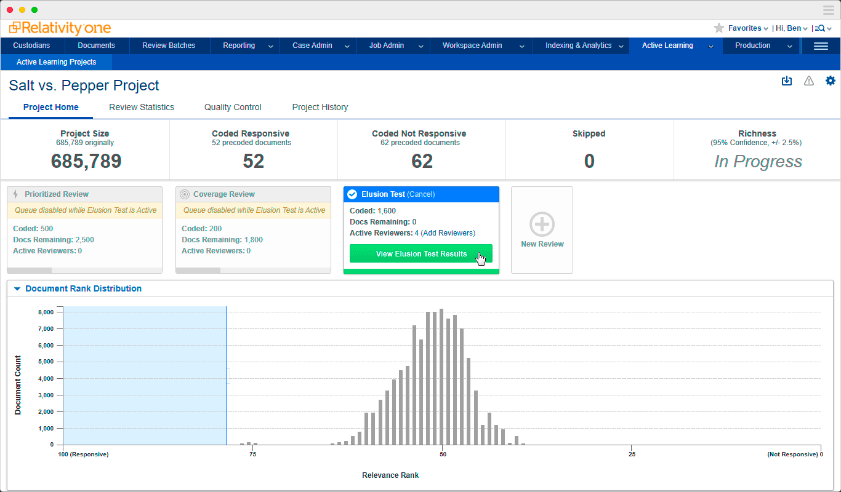Expand the Production dropdown arrow
Screen dimensions: 841x492
tap(790, 46)
